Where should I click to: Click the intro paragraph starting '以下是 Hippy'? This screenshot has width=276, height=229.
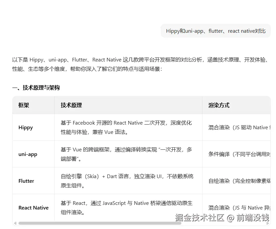click(140, 64)
